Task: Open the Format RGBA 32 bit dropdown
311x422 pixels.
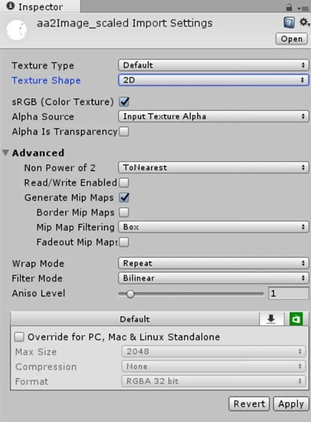Action: pyautogui.click(x=213, y=381)
